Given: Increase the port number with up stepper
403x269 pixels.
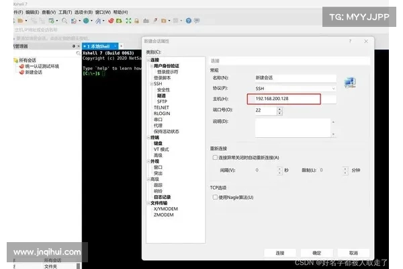Looking at the screenshot, I should [x=279, y=109].
